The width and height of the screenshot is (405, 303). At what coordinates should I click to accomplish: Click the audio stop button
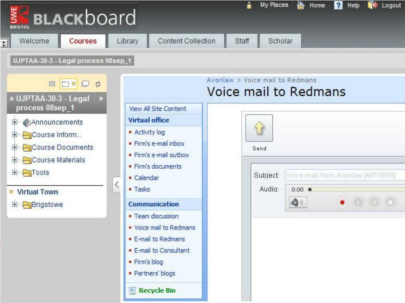(x=390, y=202)
